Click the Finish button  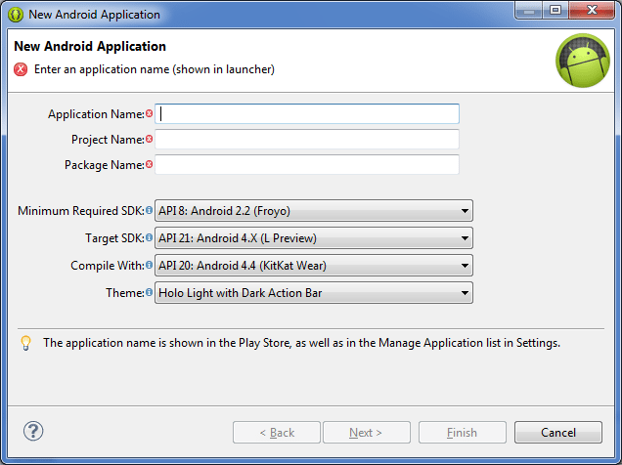463,432
